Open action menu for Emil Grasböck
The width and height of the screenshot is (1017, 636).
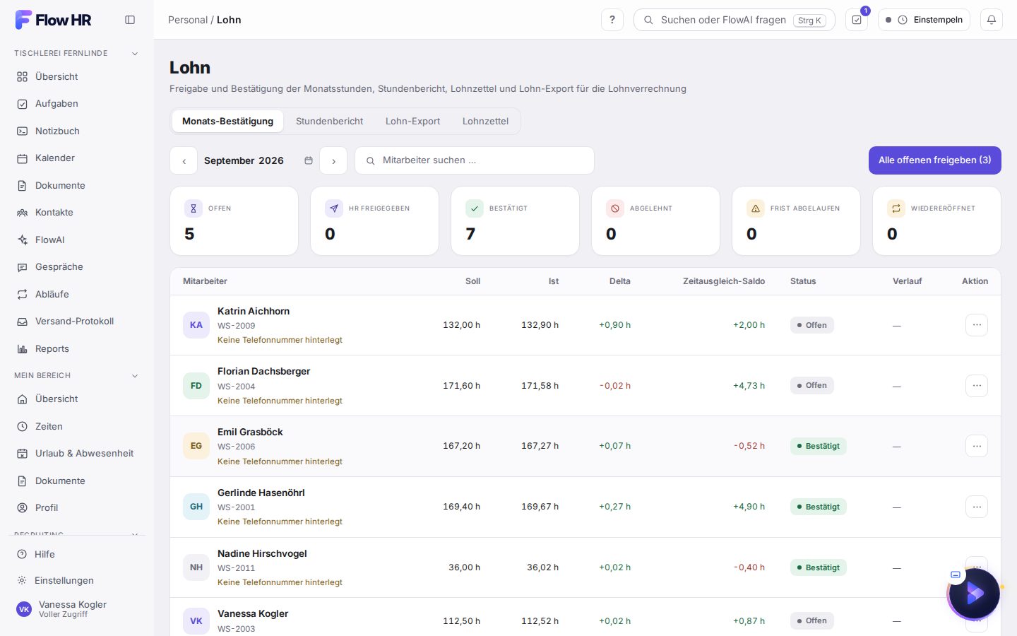point(977,446)
